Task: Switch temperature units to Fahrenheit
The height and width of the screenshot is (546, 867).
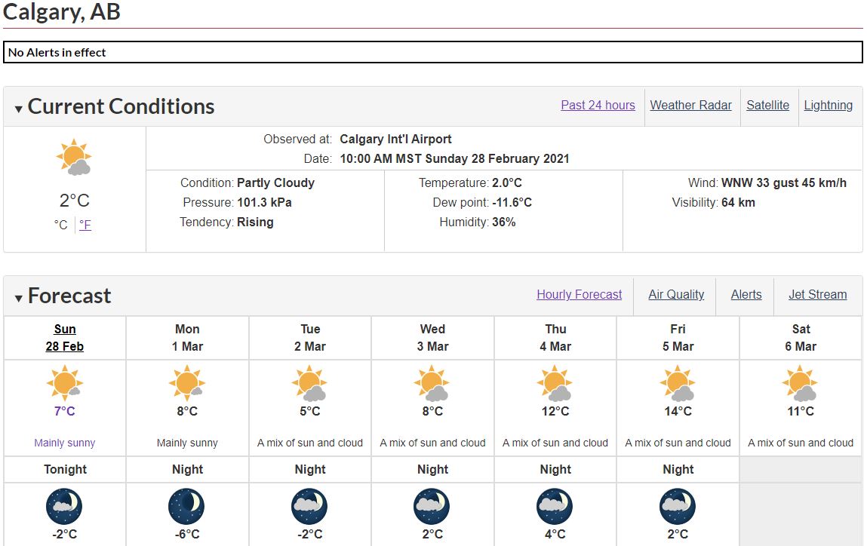Action: coord(85,225)
